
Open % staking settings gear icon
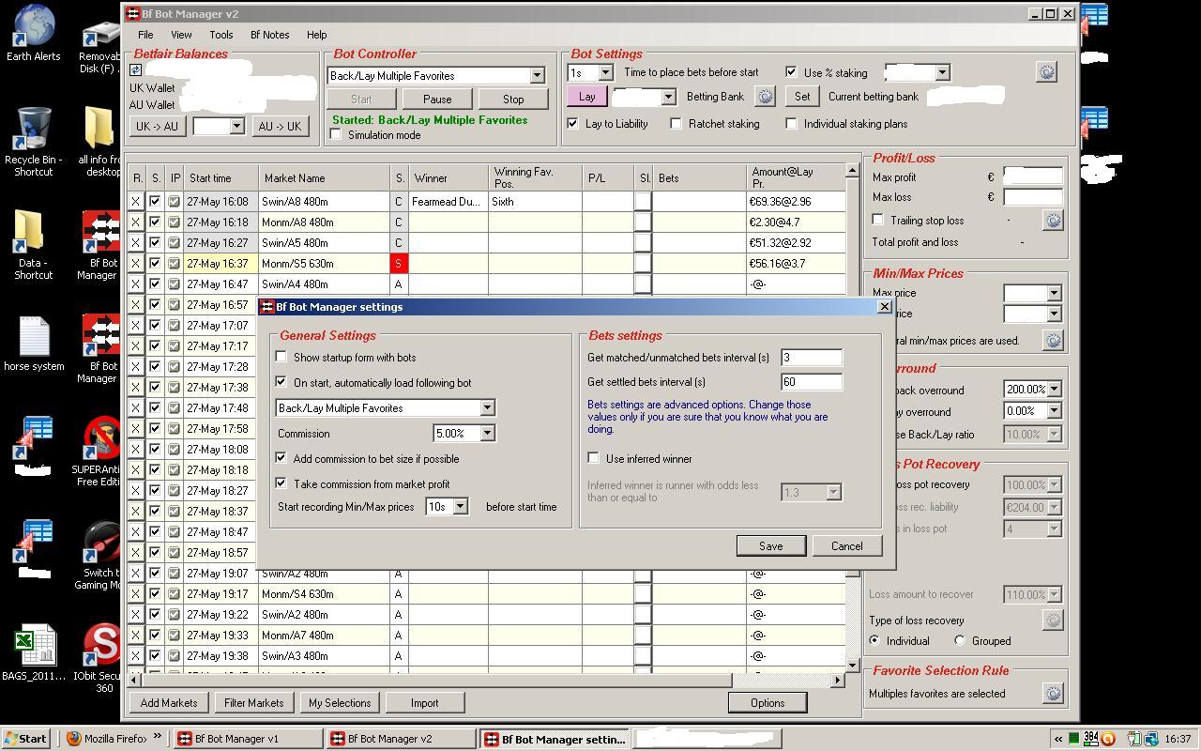[x=1046, y=71]
